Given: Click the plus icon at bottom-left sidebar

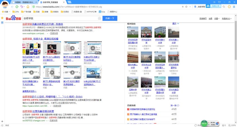Looking at the screenshot, I should [2, 121].
